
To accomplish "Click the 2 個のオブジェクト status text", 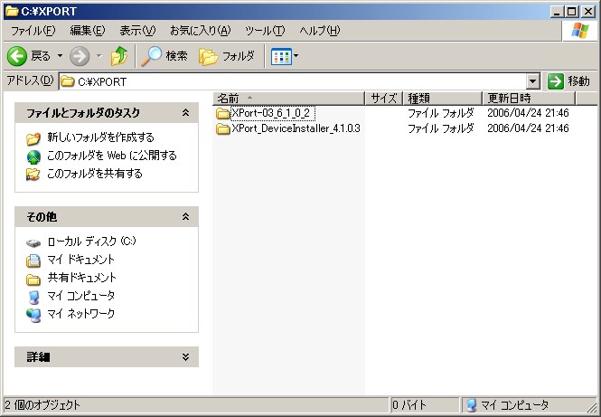I will coord(42,405).
